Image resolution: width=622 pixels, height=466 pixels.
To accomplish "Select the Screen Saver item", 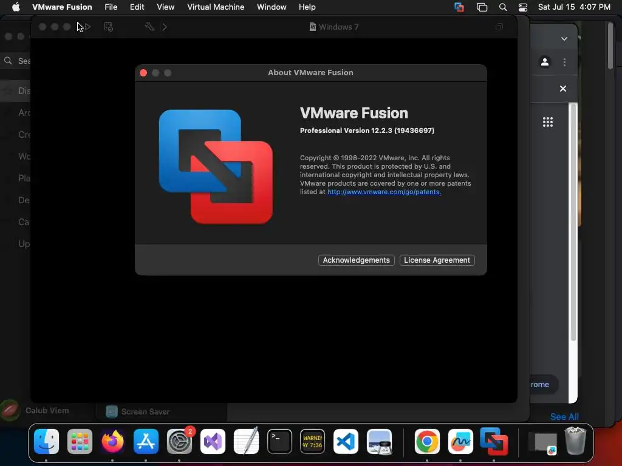I will [138, 412].
